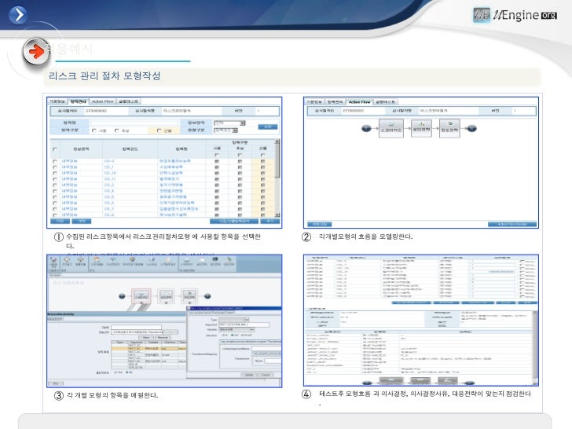This screenshot has width=572, height=429.
Task: Click vertical scrollbar in test result screenshot
Action: pos(535,346)
